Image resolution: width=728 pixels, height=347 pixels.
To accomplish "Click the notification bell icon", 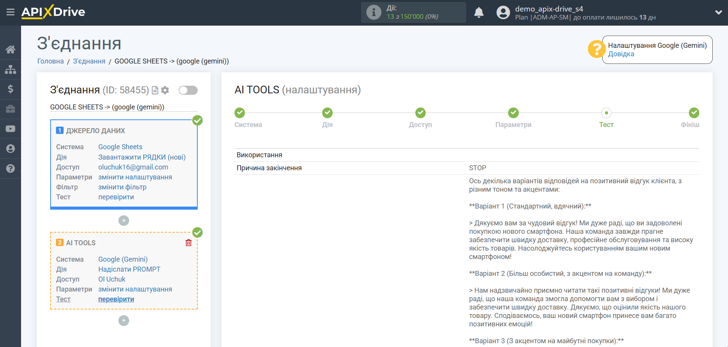I will coord(479,13).
